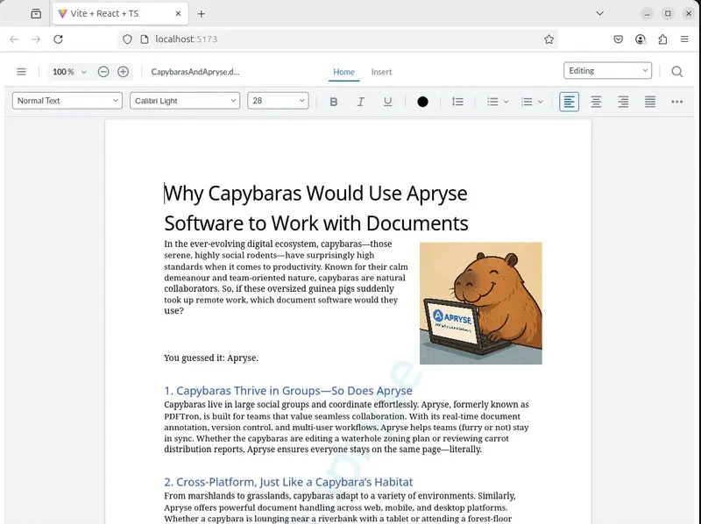701x524 pixels.
Task: Open the font size dropdown
Action: click(278, 101)
